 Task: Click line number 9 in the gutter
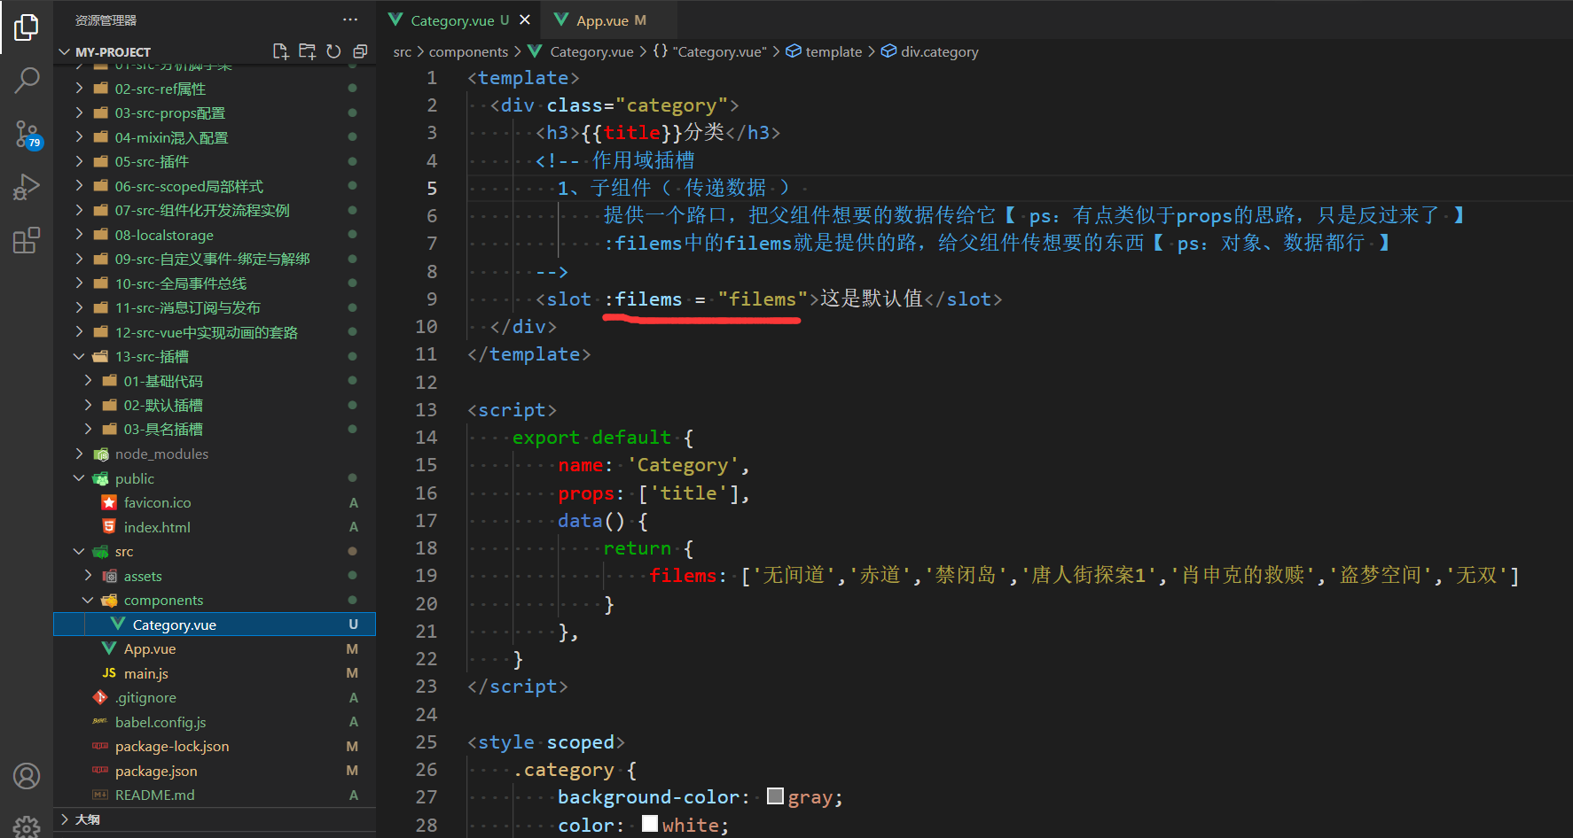[x=432, y=299]
